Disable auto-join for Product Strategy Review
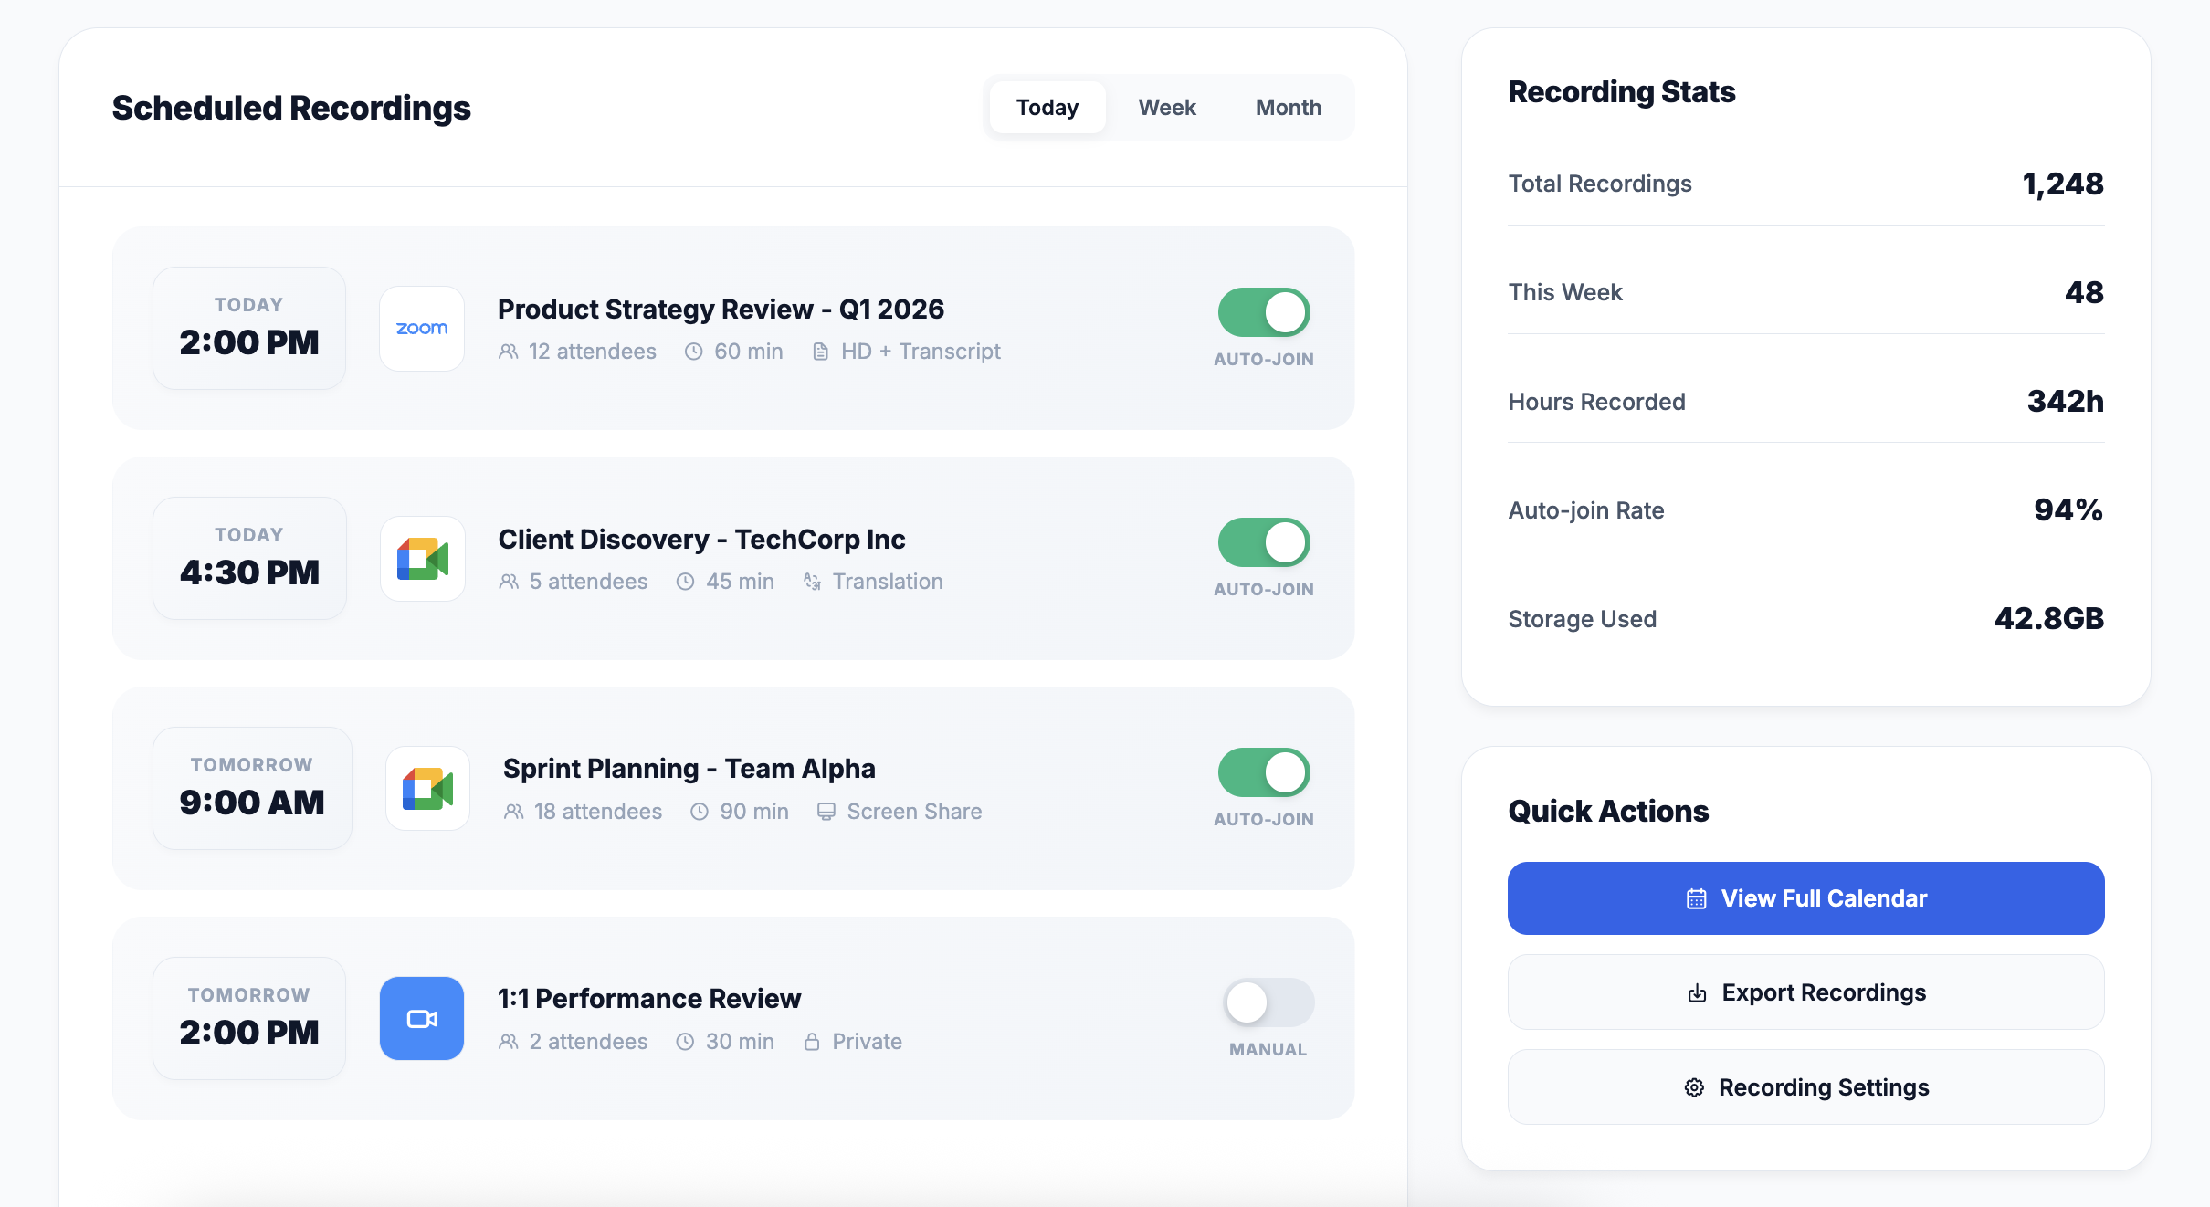This screenshot has height=1207, width=2210. click(1264, 313)
